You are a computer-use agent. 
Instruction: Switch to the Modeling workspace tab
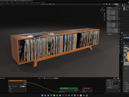tap(2, 3)
